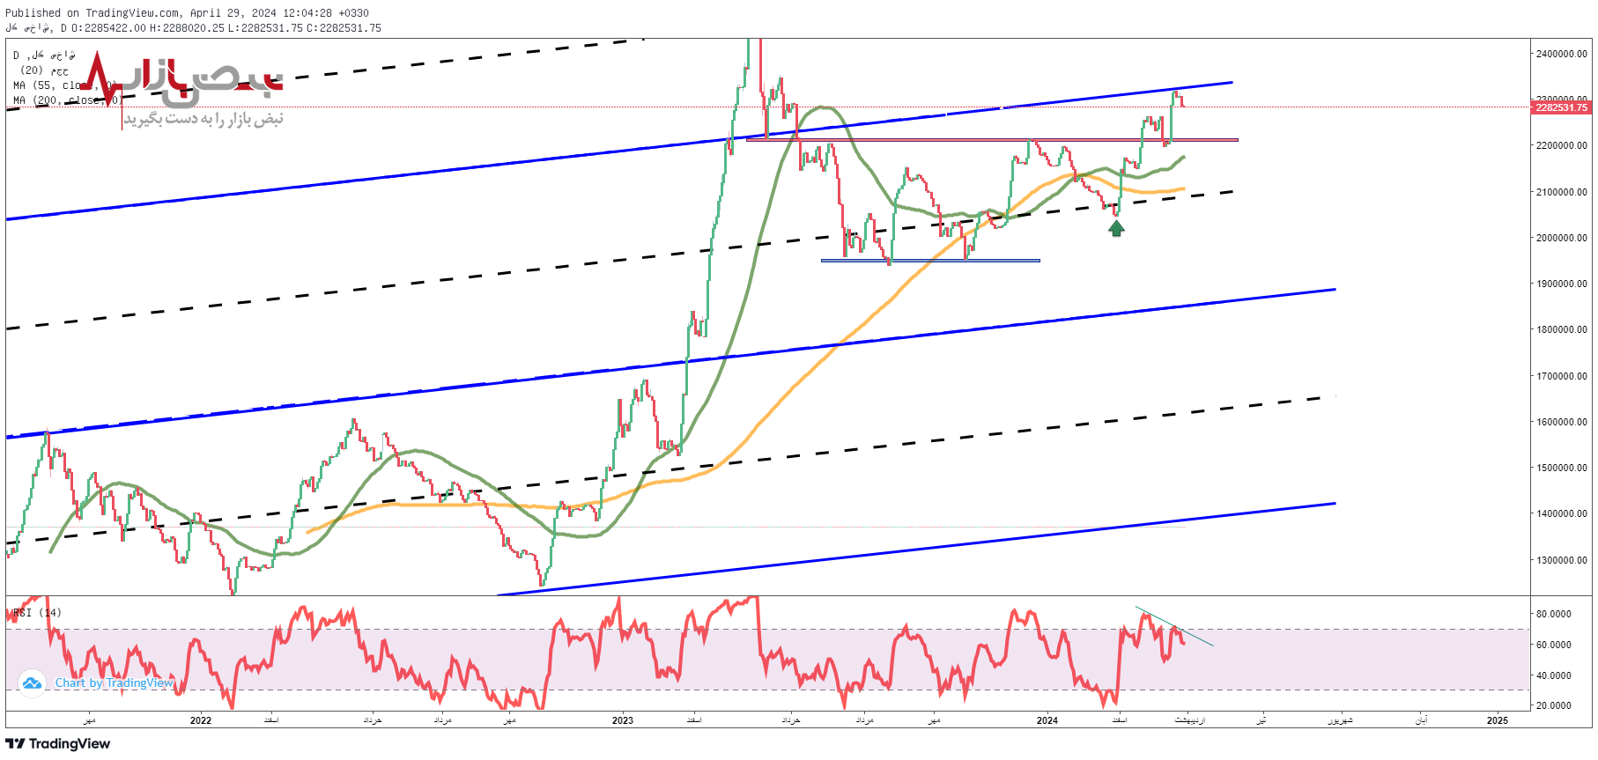Click the 1300000.00 price axis label
1598x760 pixels.
(1561, 560)
